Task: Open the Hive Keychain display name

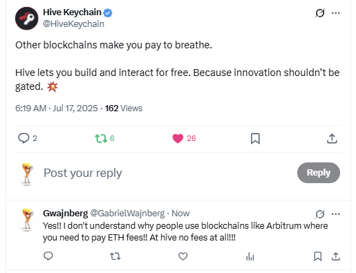Action: coord(72,12)
